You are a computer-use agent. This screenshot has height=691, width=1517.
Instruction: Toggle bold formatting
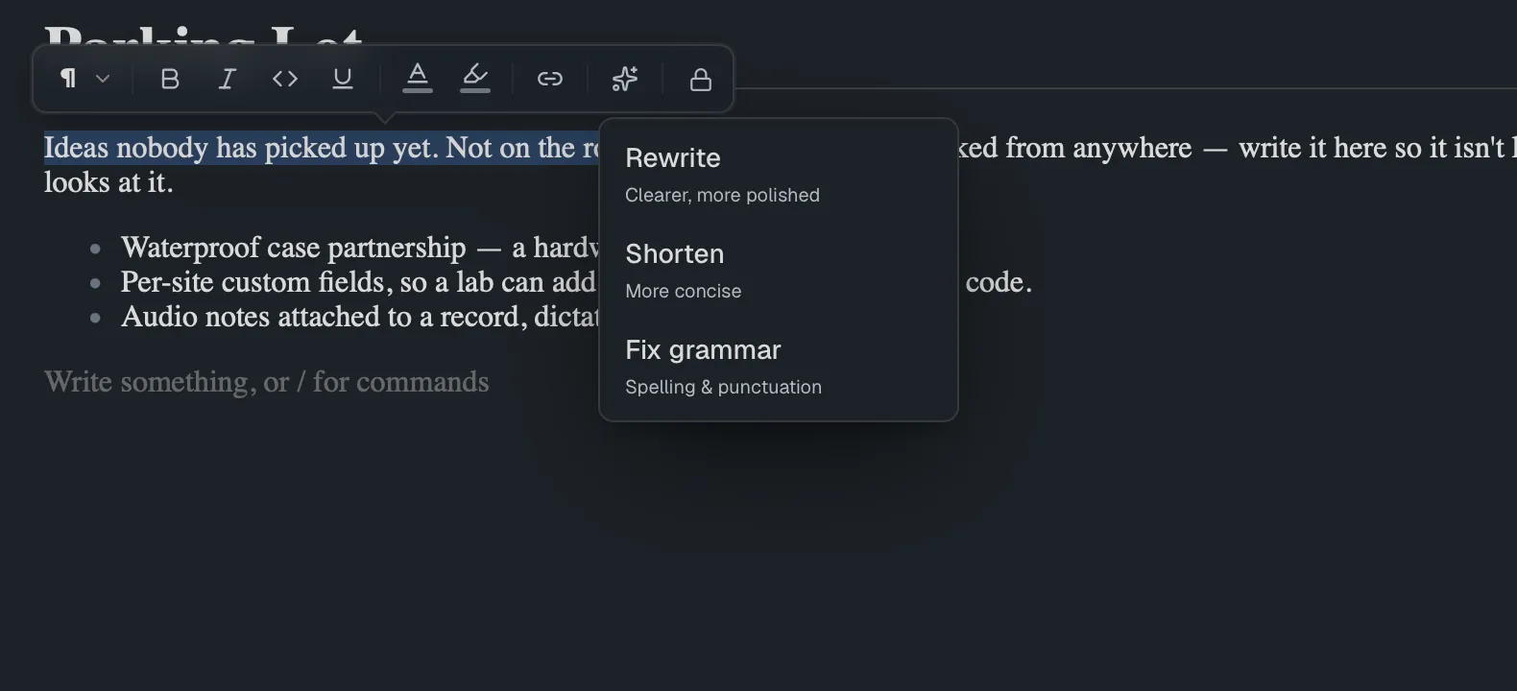pos(170,79)
